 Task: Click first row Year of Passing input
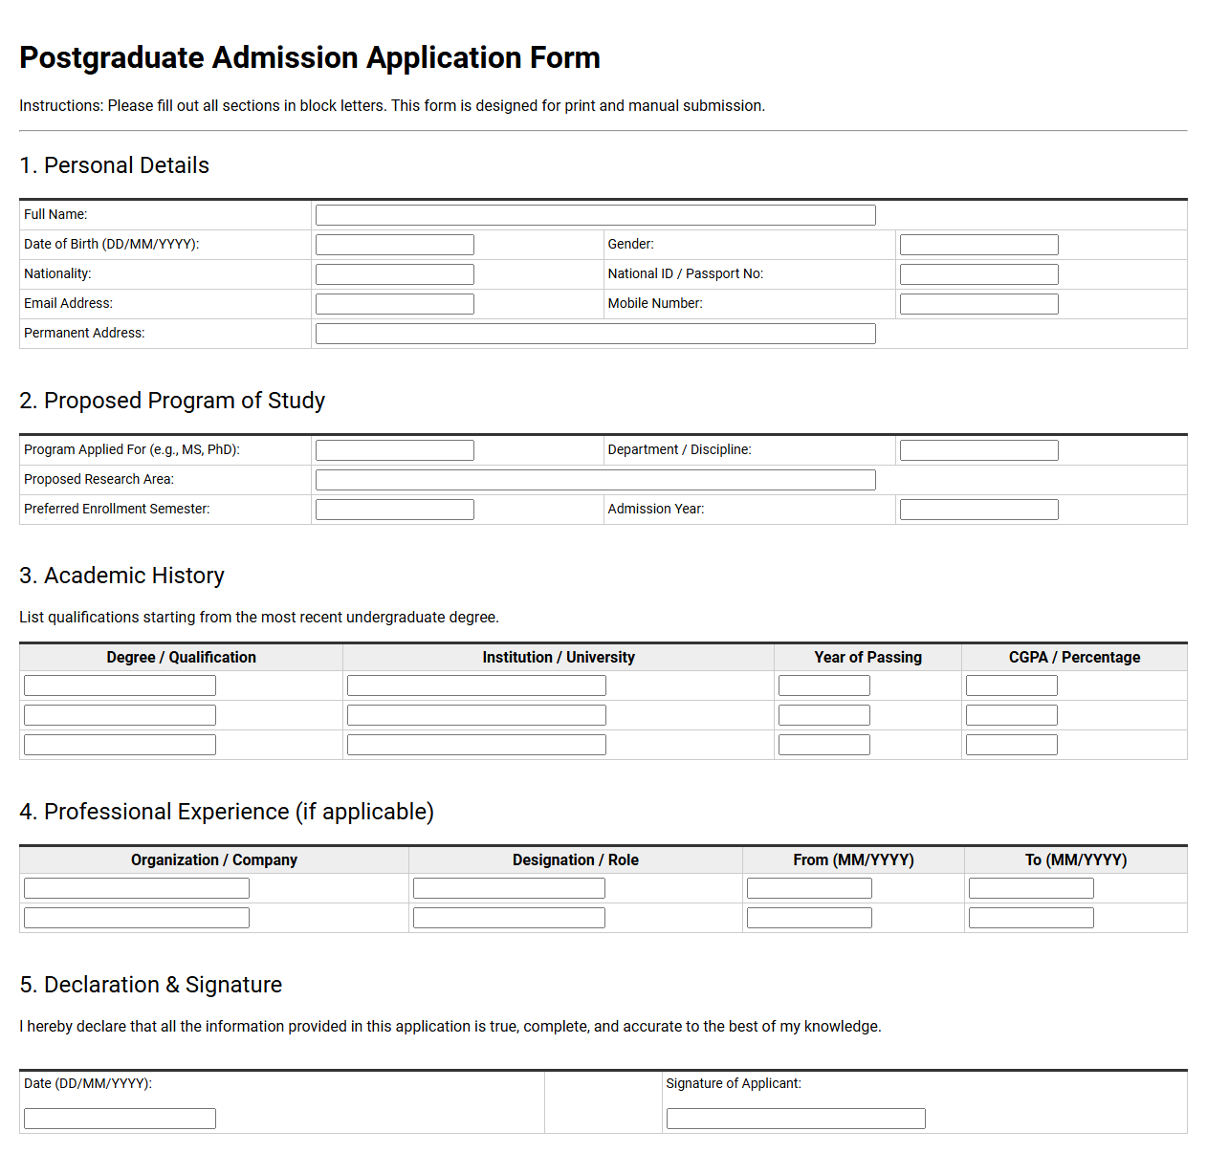(x=824, y=685)
